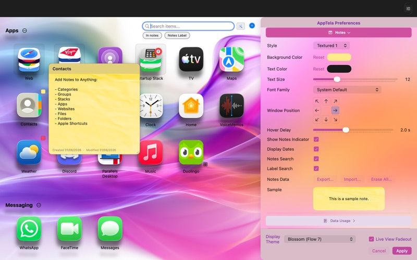Launch the Duolingo app
This screenshot has height=260, width=417.
point(191,152)
